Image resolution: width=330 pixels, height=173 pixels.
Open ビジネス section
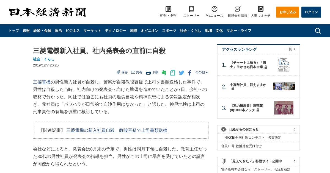[73, 31]
